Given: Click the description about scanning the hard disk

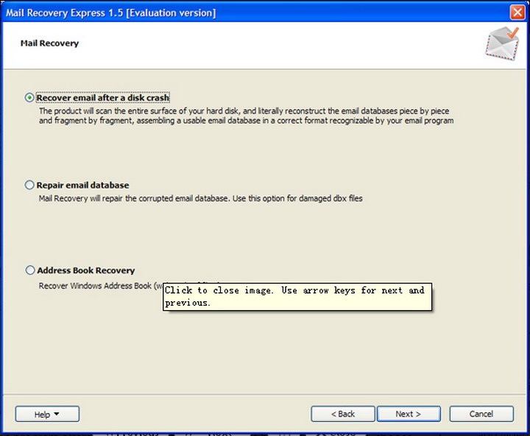Looking at the screenshot, I should click(246, 116).
